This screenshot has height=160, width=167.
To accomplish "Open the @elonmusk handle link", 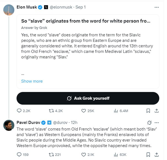I will [x=61, y=7].
